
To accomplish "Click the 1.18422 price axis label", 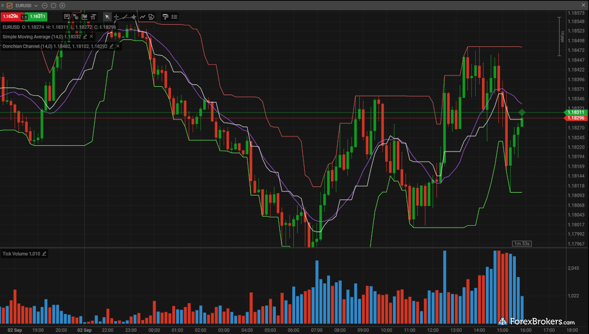I will 576,70.
